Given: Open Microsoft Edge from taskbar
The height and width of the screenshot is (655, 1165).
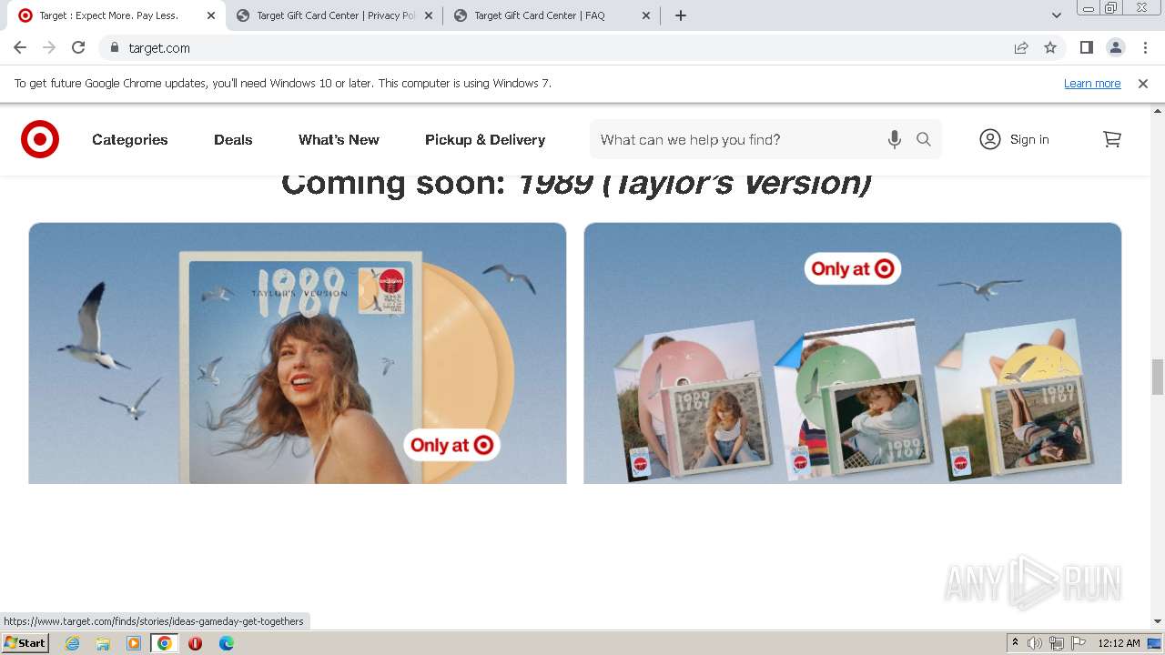Looking at the screenshot, I should pos(227,643).
